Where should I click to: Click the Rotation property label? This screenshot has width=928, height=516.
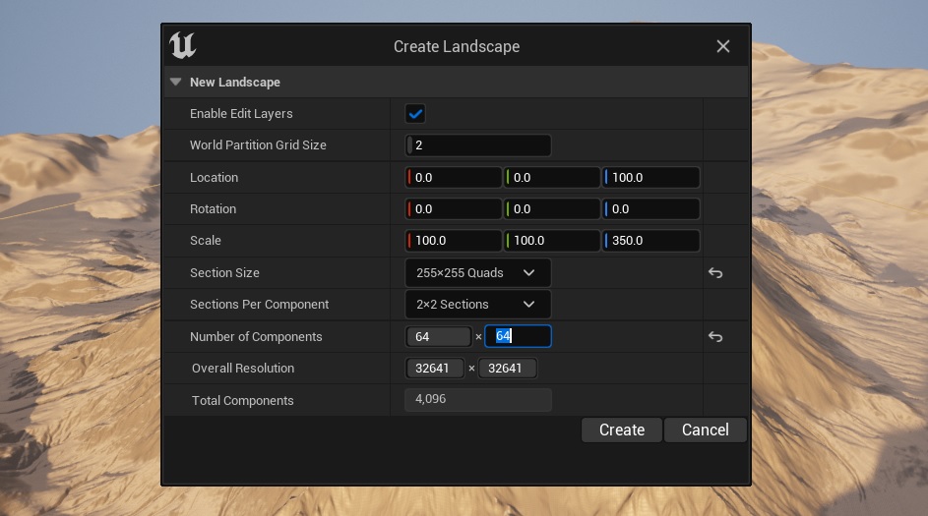click(214, 208)
